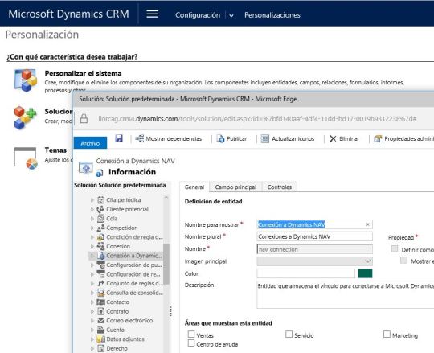Expand the Consulta de consolid... tree node
The image size is (434, 353).
[92, 293]
